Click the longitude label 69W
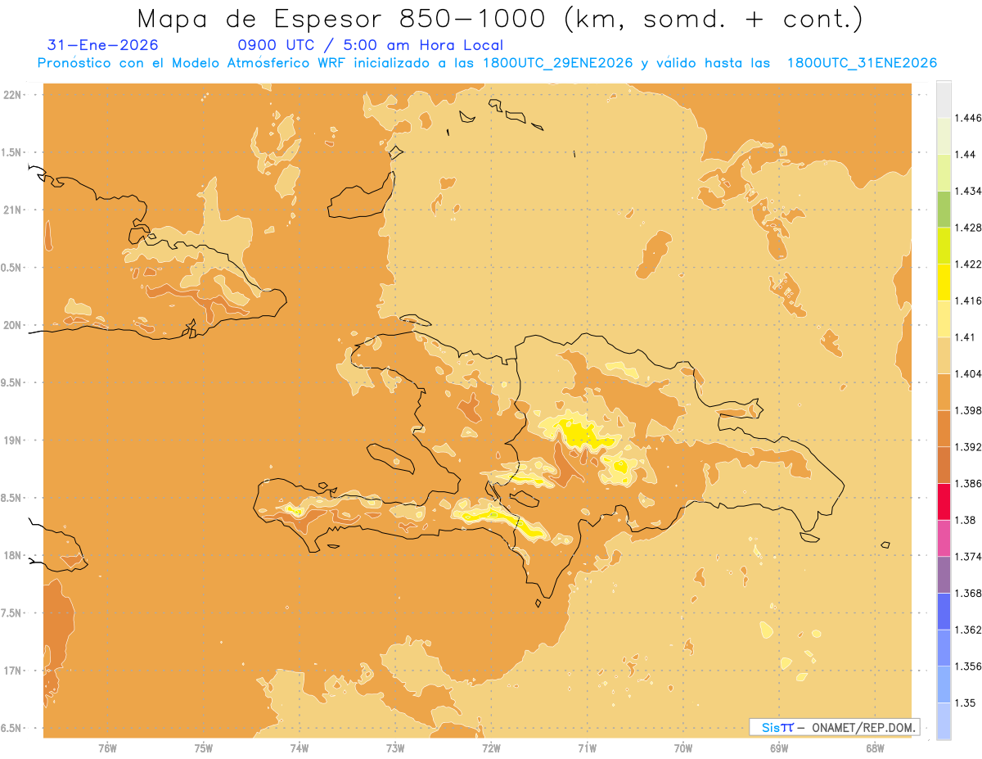The height and width of the screenshot is (759, 982). pyautogui.click(x=779, y=748)
